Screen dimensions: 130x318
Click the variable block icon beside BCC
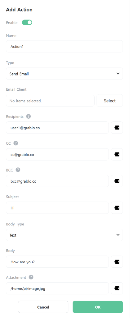(x=117, y=181)
